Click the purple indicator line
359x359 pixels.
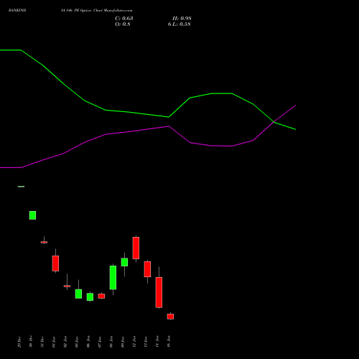click(x=148, y=129)
